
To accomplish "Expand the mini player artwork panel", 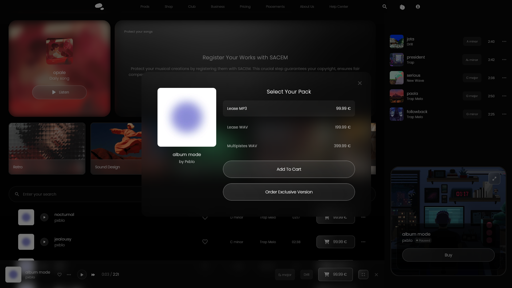I will click(x=494, y=178).
